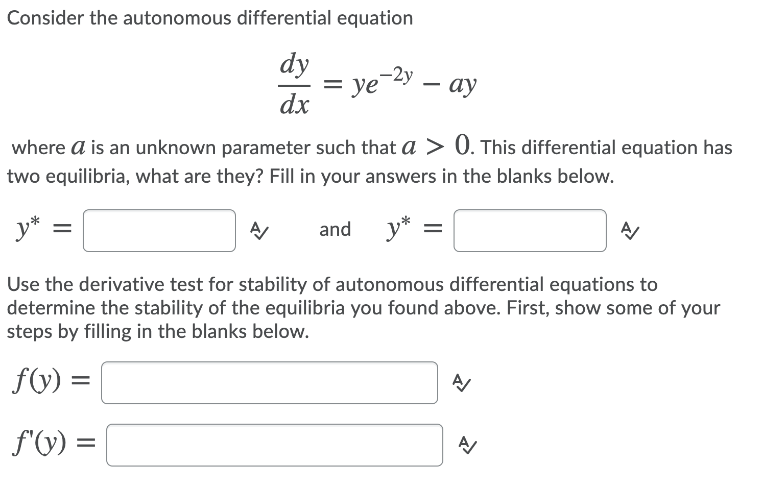This screenshot has width=762, height=489.
Task: Click the problem title 'Consider the autonomous differential equation'
Action: pyautogui.click(x=210, y=17)
